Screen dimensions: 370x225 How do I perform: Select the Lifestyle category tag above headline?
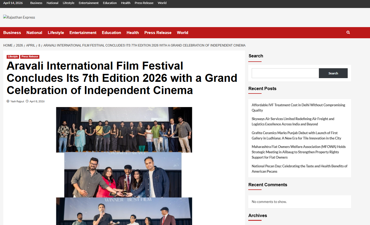click(13, 57)
